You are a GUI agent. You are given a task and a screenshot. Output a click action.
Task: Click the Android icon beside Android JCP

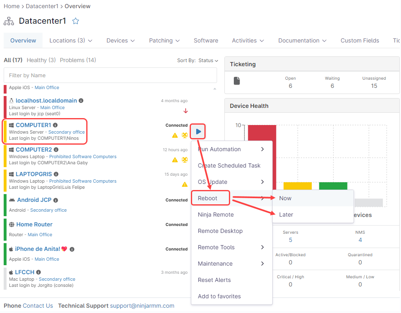pyautogui.click(x=12, y=200)
